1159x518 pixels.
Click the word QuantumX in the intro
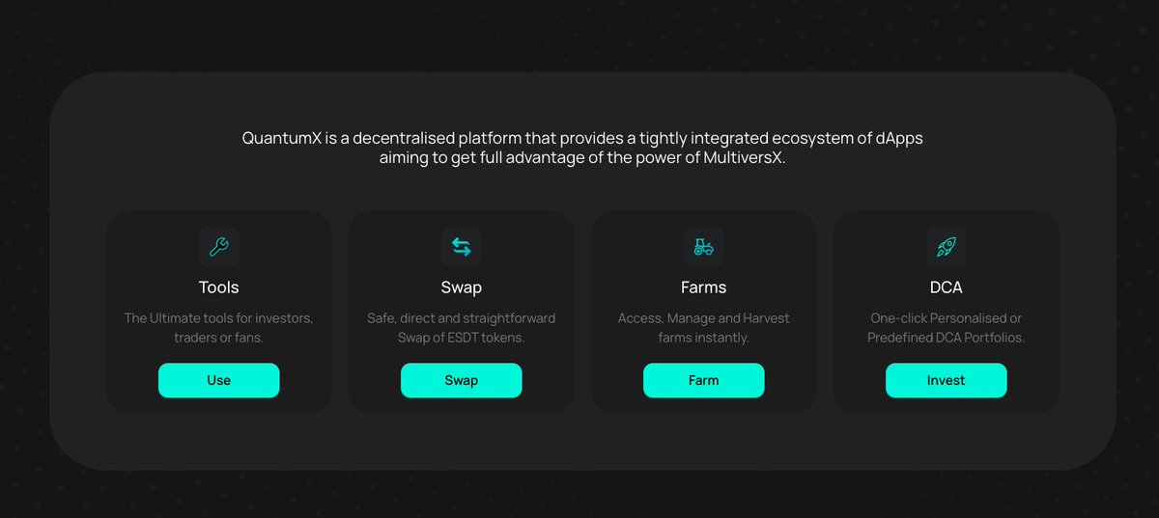[x=281, y=139]
